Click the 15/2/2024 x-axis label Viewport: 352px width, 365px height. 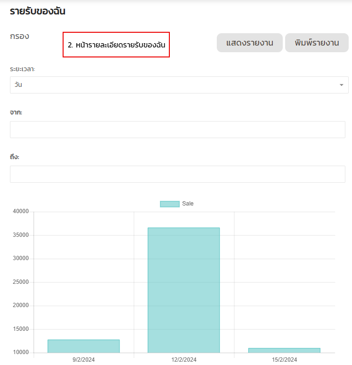[x=284, y=360]
